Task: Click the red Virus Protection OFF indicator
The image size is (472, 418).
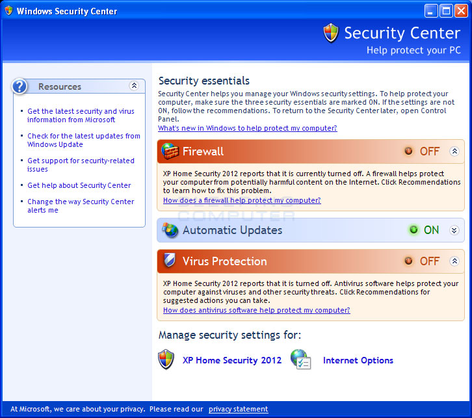Action: coord(408,261)
